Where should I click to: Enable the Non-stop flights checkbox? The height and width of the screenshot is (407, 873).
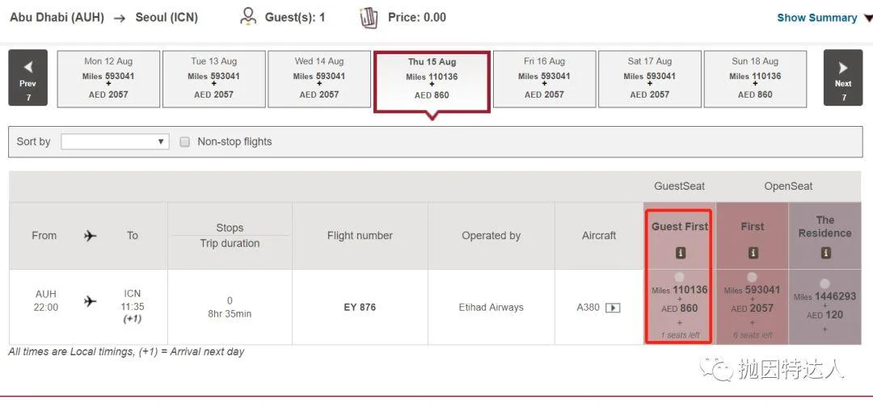tap(185, 142)
